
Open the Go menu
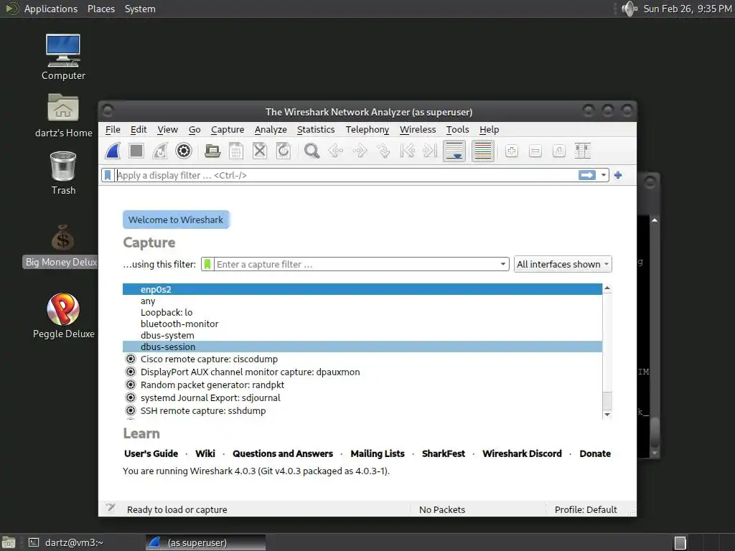tap(195, 130)
